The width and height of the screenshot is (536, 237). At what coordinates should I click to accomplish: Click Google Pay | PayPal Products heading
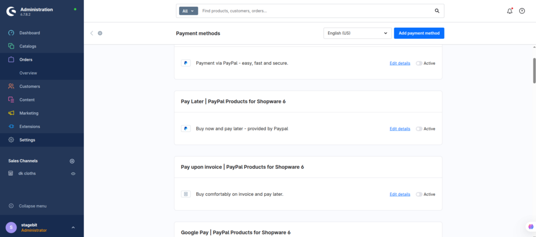(236, 232)
